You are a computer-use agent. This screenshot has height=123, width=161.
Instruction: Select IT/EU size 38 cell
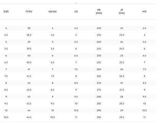coord(29,28)
